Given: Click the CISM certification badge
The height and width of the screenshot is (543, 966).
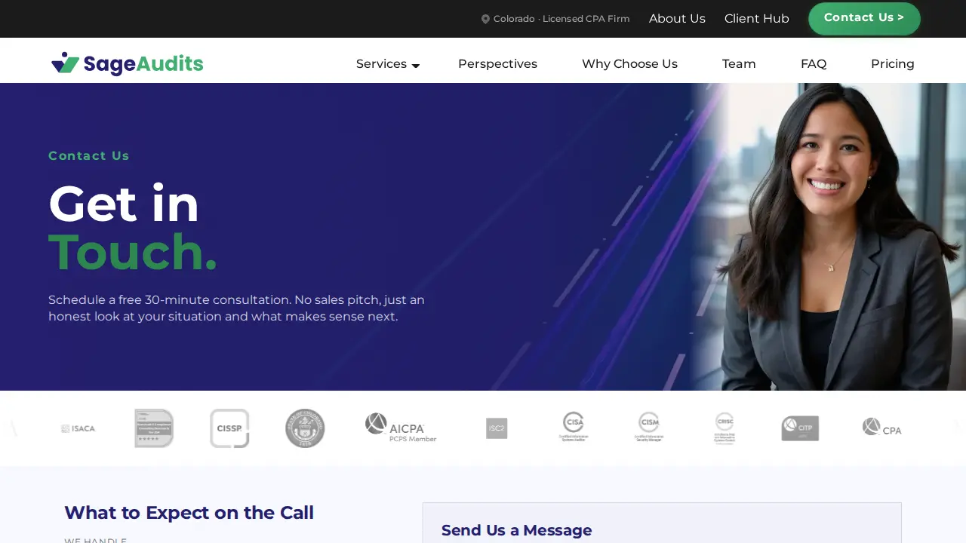Looking at the screenshot, I should coord(649,427).
